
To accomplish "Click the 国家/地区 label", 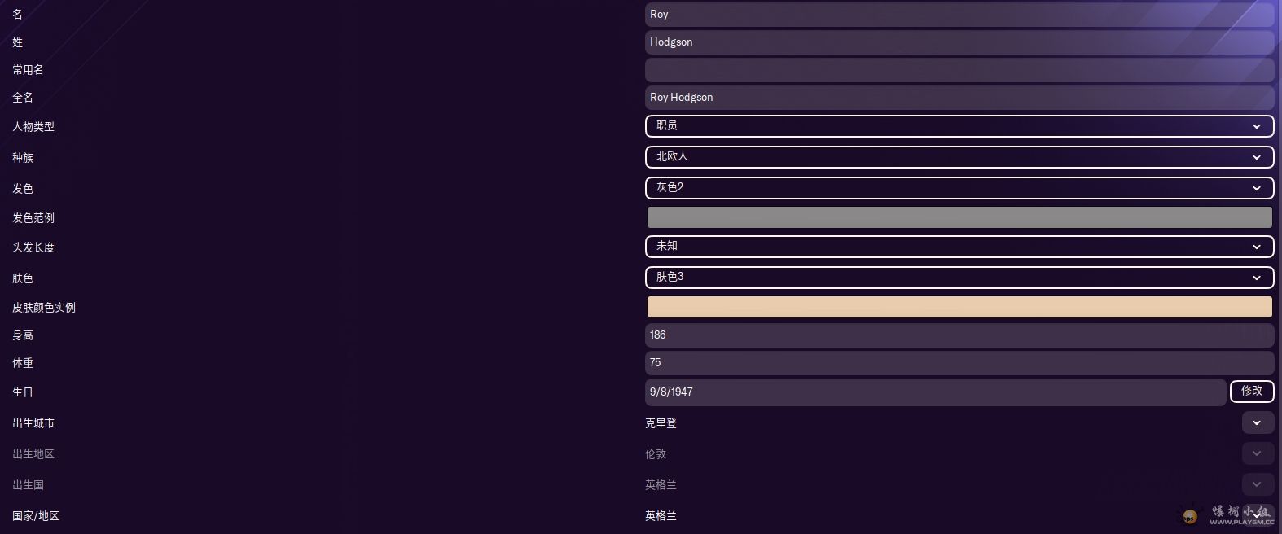I will (36, 516).
